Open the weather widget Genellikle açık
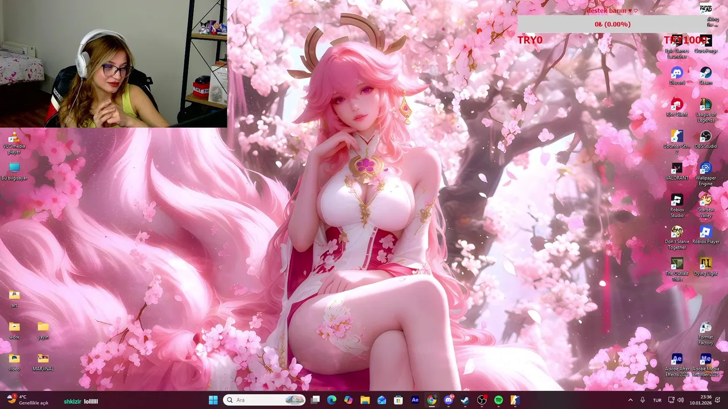 (x=27, y=400)
